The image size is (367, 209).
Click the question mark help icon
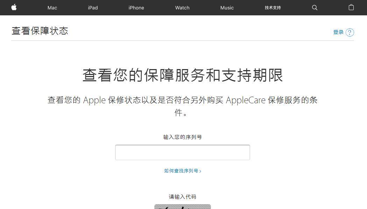click(350, 32)
